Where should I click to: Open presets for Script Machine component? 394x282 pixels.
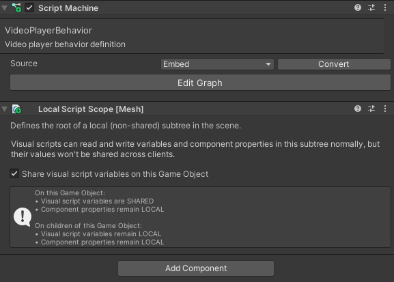pos(371,8)
